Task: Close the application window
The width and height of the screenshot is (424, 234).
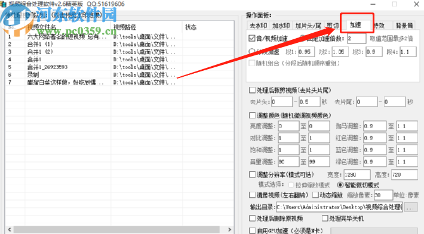Action: 416,4
